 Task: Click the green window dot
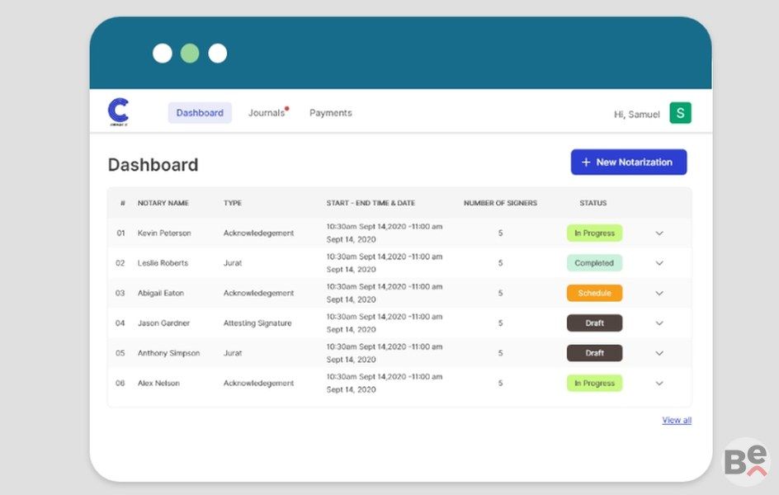click(190, 53)
